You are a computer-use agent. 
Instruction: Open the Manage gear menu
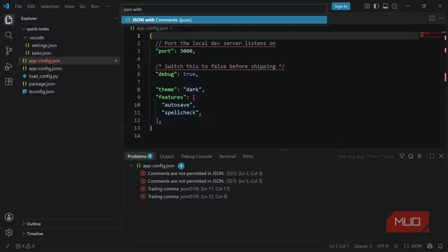point(9,233)
